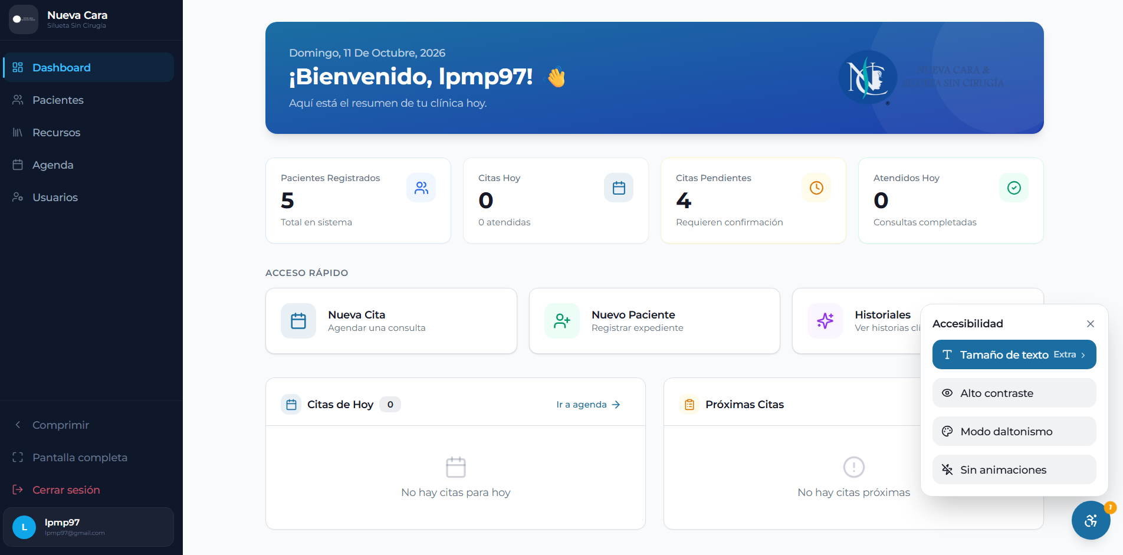1123x555 pixels.
Task: Click the Atendidos Hoy checkmark icon
Action: (x=1014, y=188)
